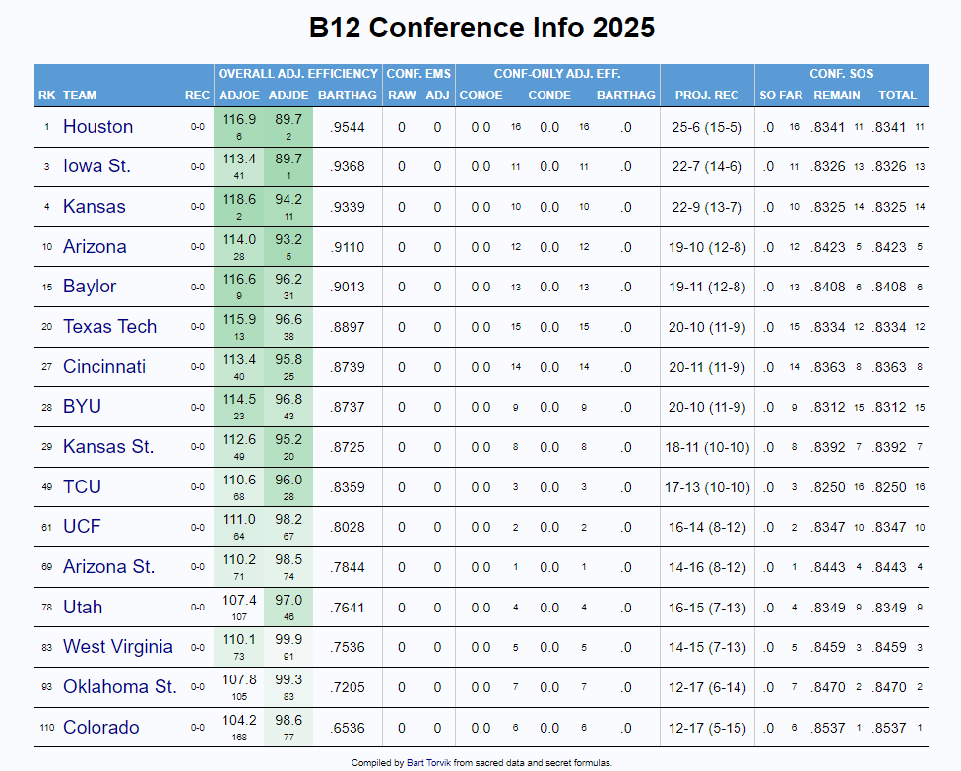Open the Texas Tech team link

(x=109, y=327)
